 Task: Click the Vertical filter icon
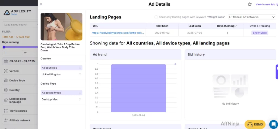5,71
